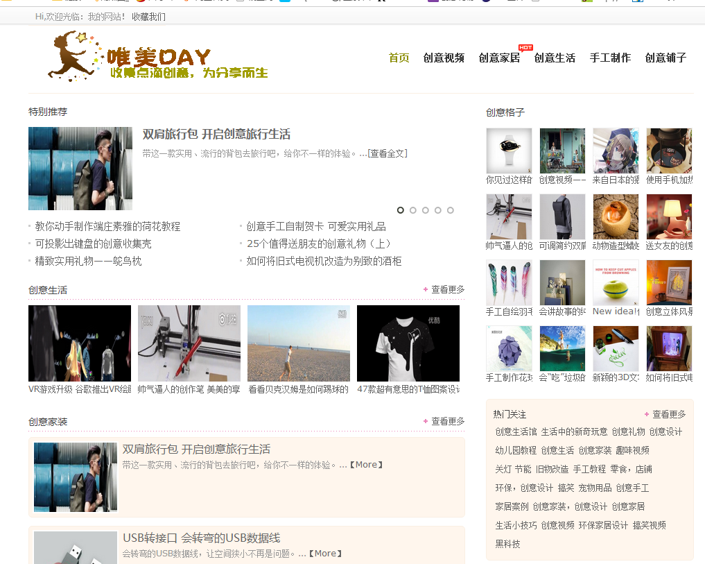Select the third carousel dot
The height and width of the screenshot is (564, 705).
click(x=426, y=210)
